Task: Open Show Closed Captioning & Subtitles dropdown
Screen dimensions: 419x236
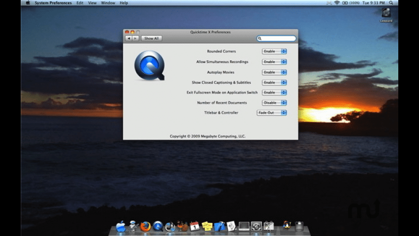Action: (x=274, y=82)
